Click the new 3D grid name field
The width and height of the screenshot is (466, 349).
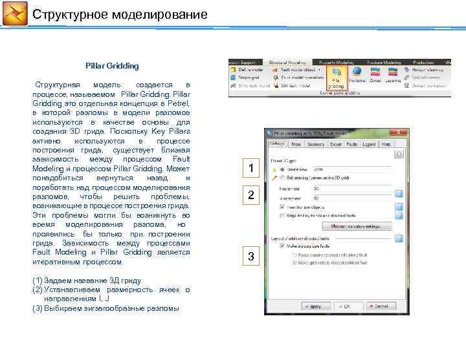352,169
